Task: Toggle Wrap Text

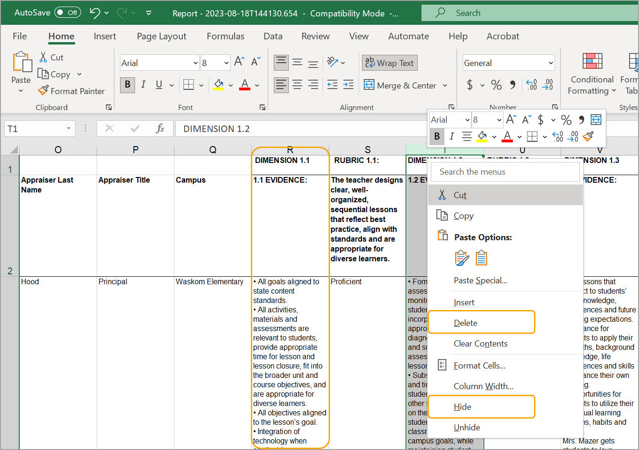Action: click(390, 63)
